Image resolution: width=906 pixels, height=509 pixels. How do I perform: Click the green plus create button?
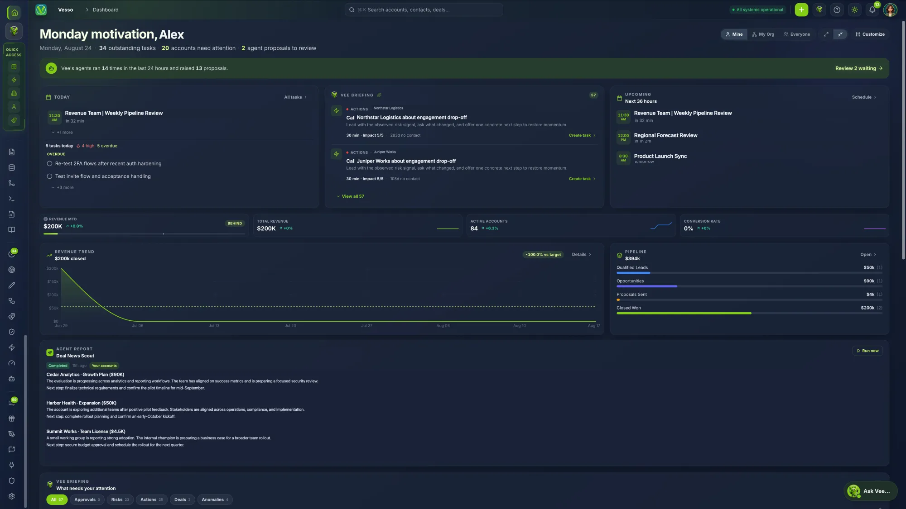[801, 10]
